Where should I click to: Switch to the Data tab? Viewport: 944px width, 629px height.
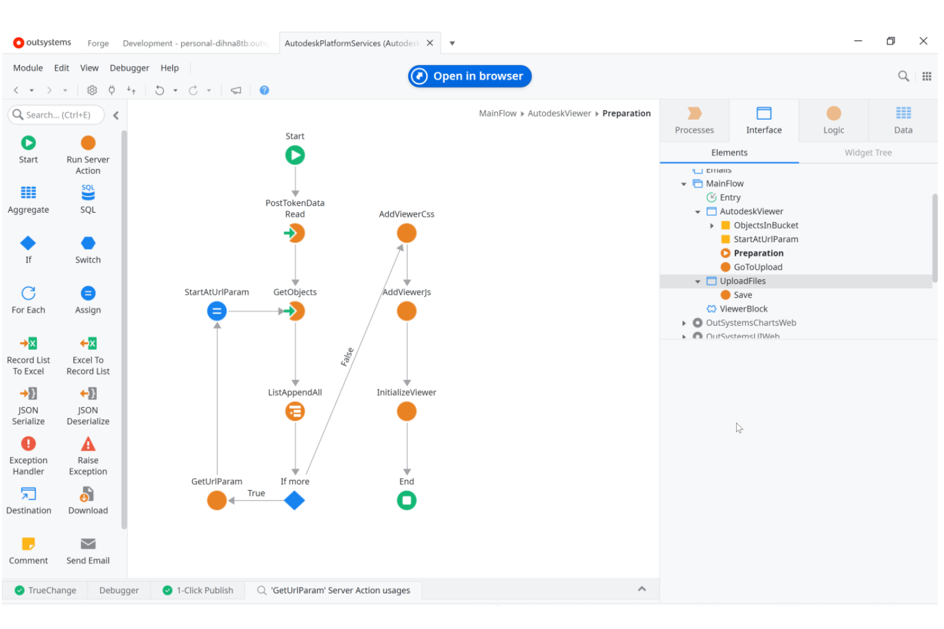(903, 120)
